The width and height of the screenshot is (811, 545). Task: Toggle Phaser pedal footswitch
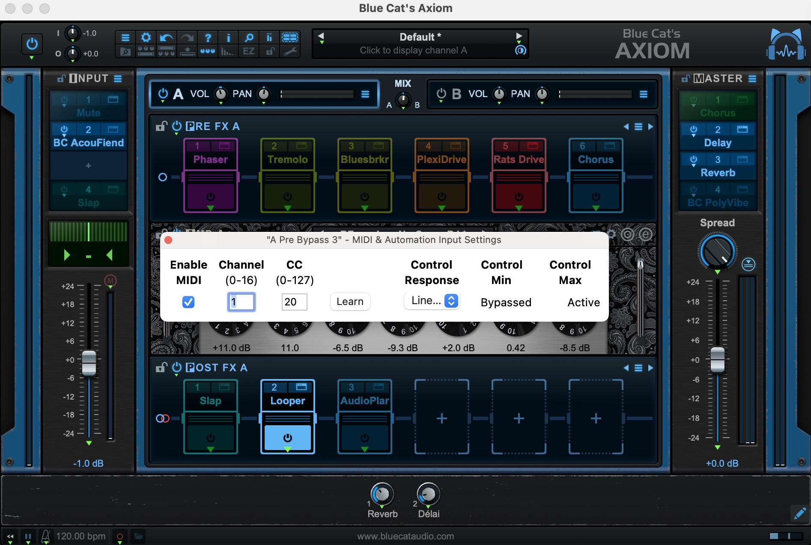[x=210, y=196]
